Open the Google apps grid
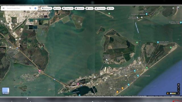Image resolution: width=182 pixels, height=102 pixels. 173,8
